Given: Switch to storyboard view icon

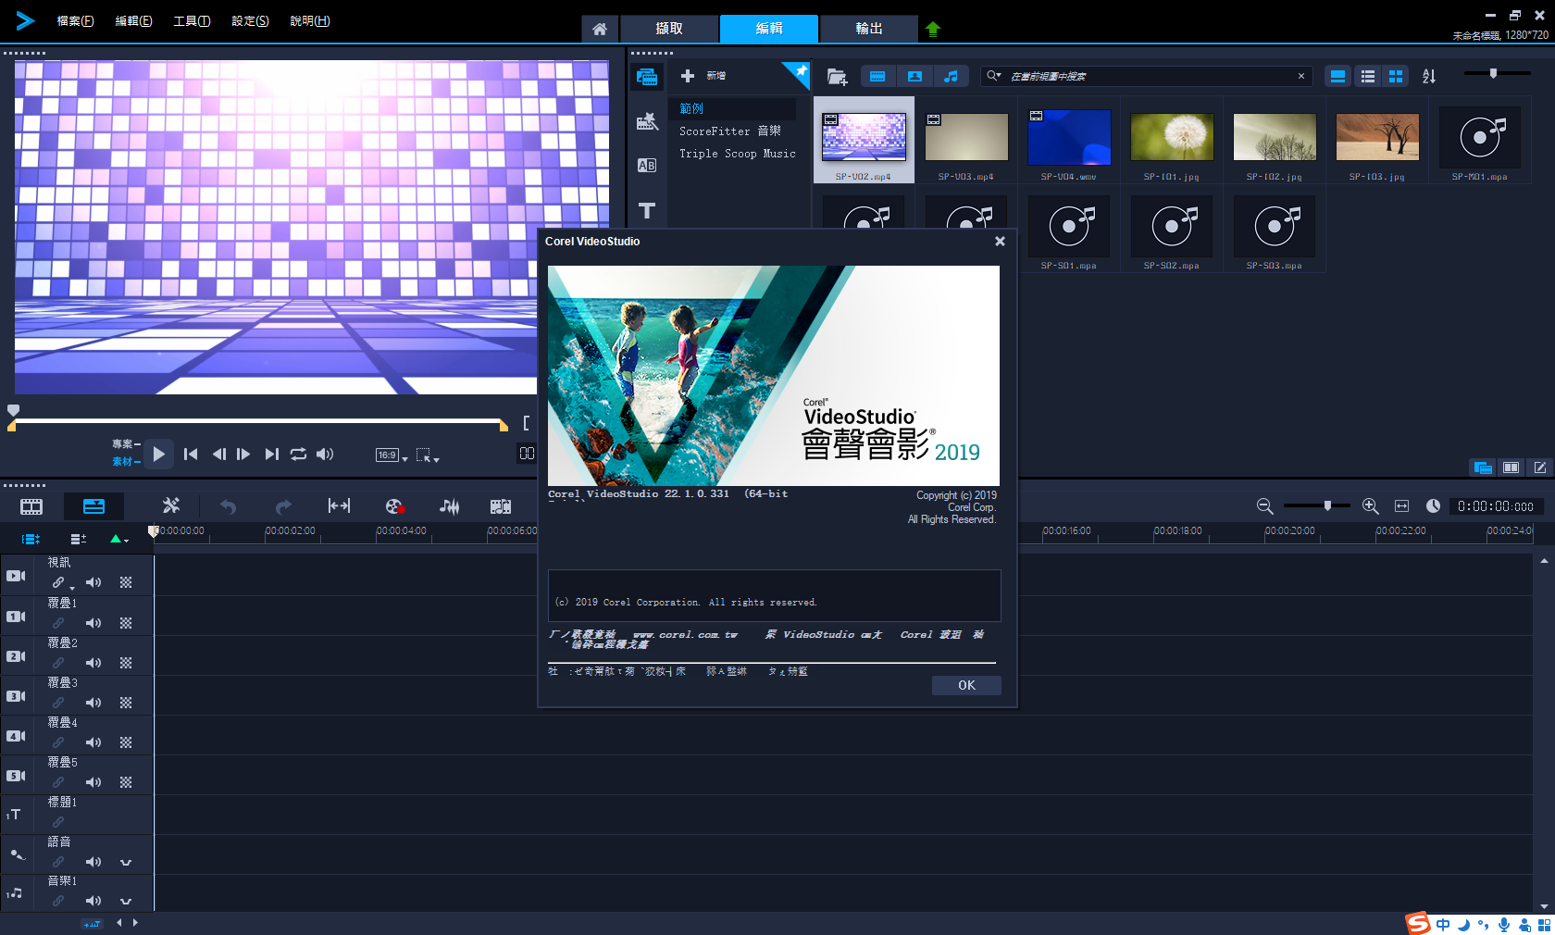Looking at the screenshot, I should pyautogui.click(x=31, y=506).
